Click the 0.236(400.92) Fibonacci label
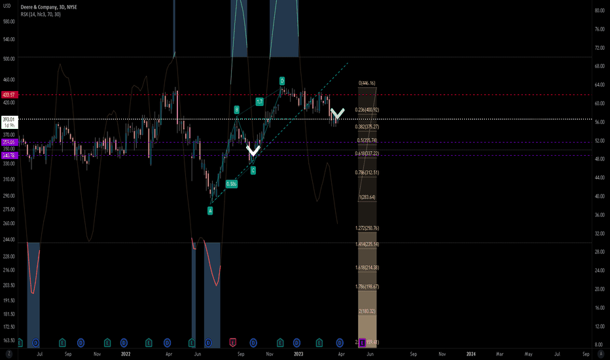This screenshot has width=610, height=360. coord(367,110)
